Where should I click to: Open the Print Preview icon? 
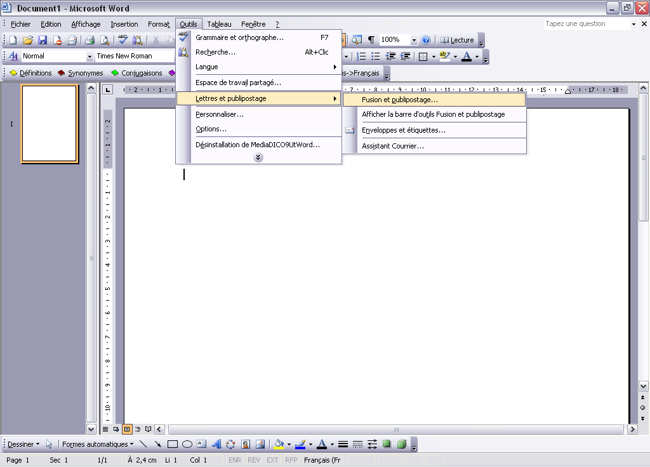[103, 40]
